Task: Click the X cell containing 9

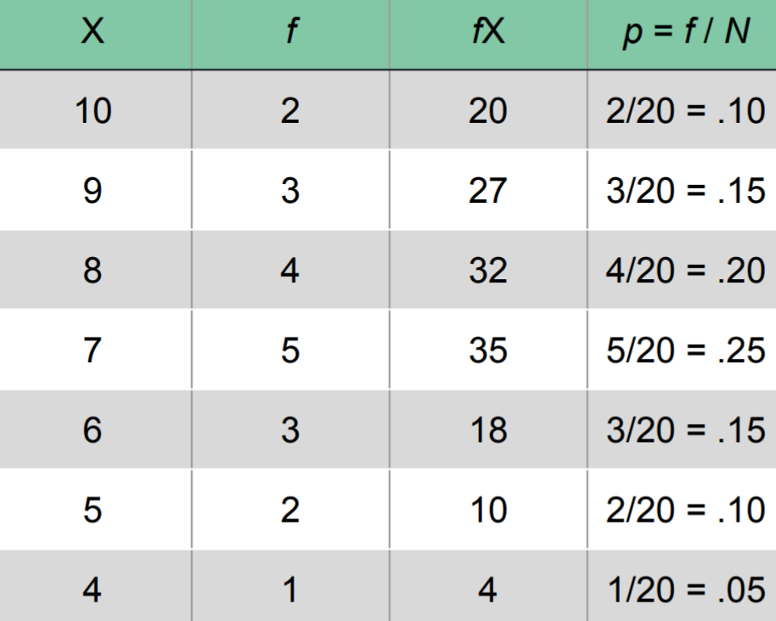Action: [x=93, y=190]
